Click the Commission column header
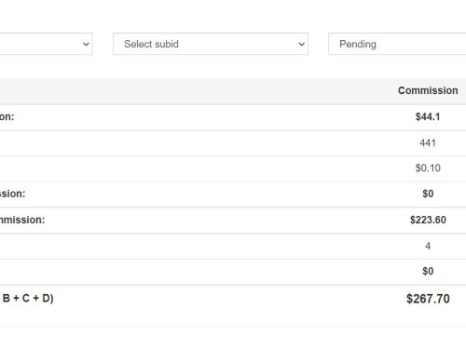 pyautogui.click(x=428, y=90)
